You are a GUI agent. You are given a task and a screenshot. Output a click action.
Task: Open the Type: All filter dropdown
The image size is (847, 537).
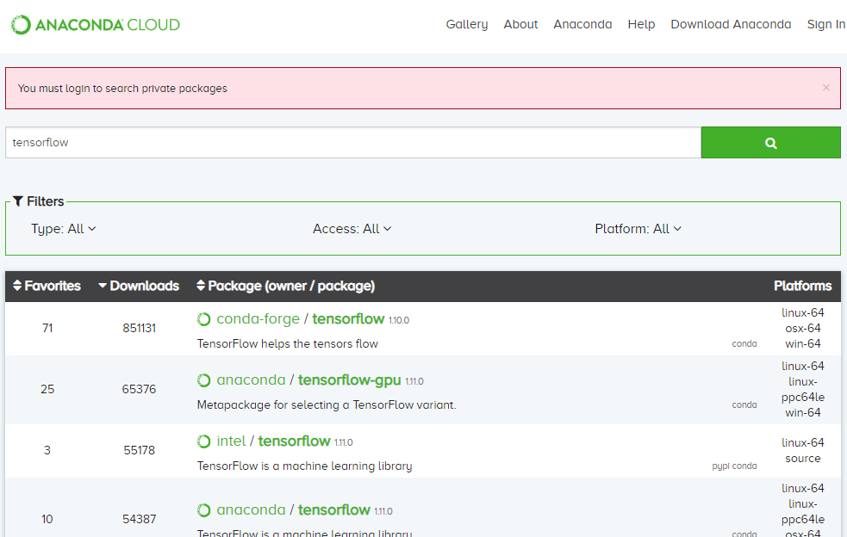[x=63, y=229]
